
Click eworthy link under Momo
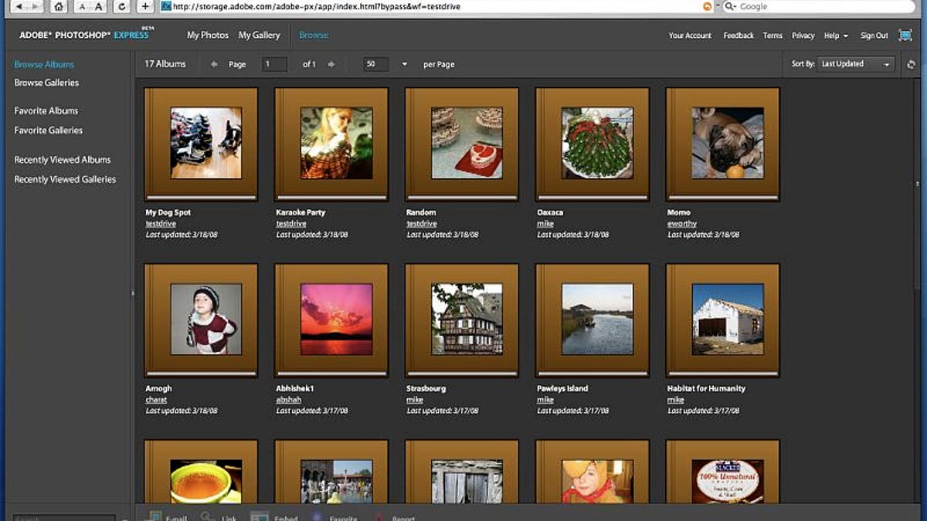pos(682,224)
